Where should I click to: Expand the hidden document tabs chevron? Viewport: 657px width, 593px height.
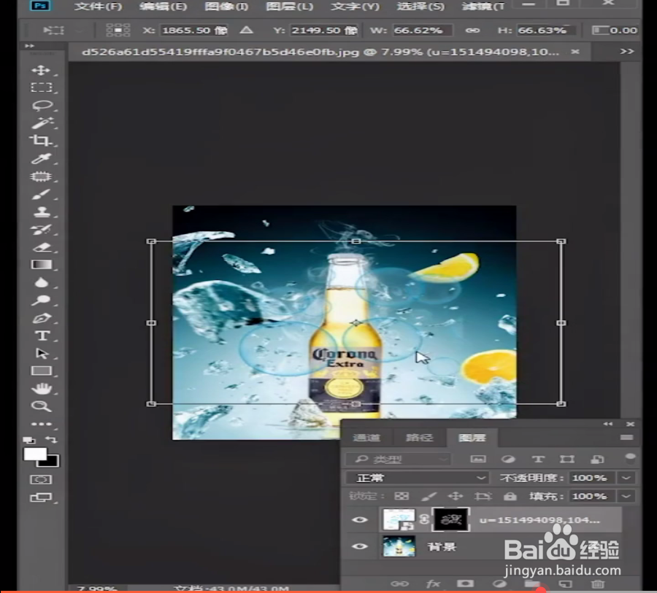(x=627, y=52)
